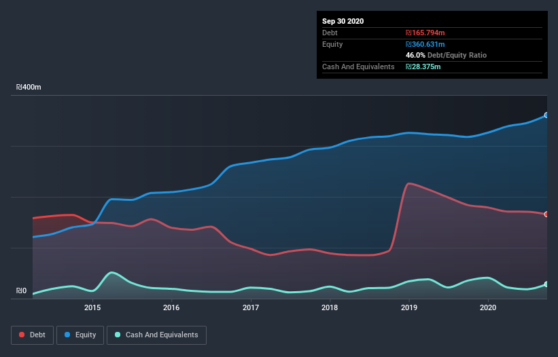This screenshot has height=357, width=558.
Task: Select the Equity endpoint marker on chart
Action: (x=546, y=115)
